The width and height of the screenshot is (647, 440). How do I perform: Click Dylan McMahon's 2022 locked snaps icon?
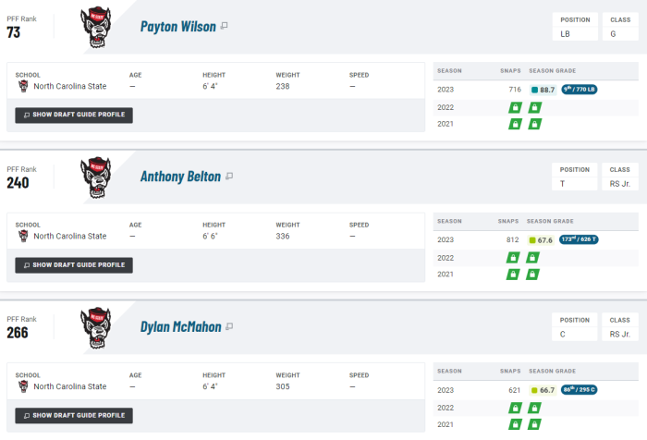[515, 409]
